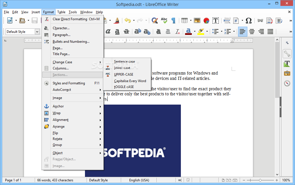
Task: Toggle Formatting Marks pilcrow icon
Action: pos(174,20)
